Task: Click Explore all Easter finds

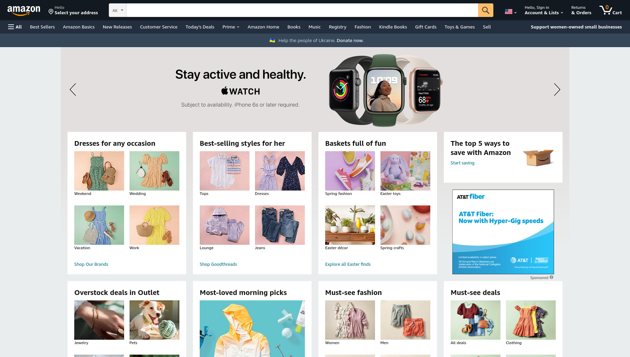Action: click(348, 264)
